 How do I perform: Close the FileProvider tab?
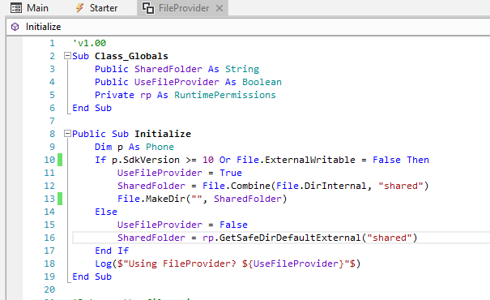tap(219, 8)
